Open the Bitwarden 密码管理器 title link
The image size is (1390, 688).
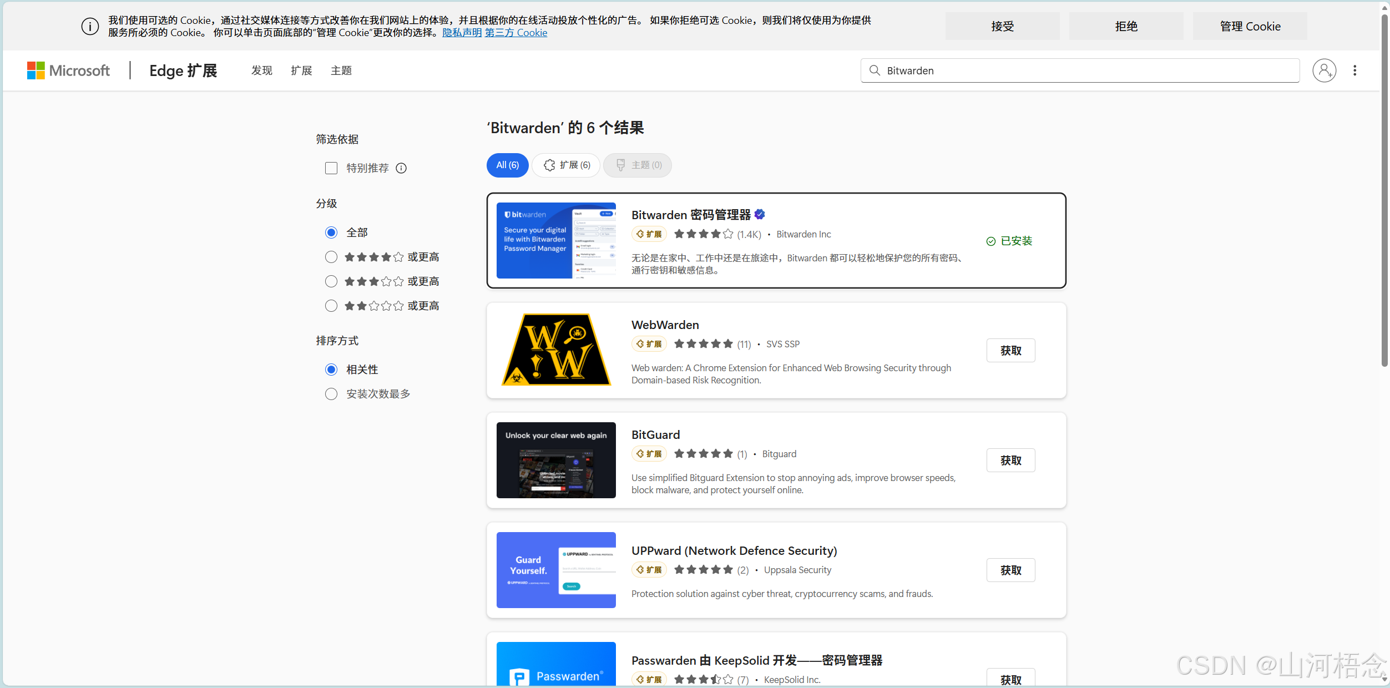[x=691, y=215]
